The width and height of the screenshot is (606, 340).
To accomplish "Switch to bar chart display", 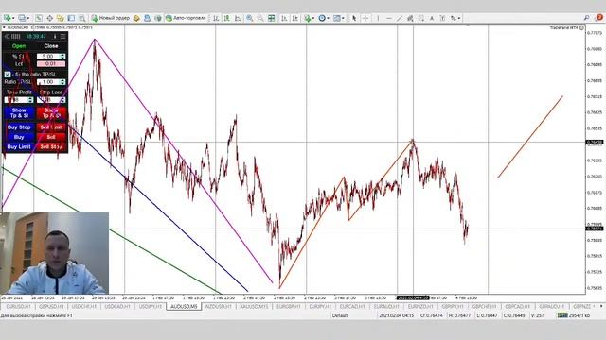I will (216, 18).
